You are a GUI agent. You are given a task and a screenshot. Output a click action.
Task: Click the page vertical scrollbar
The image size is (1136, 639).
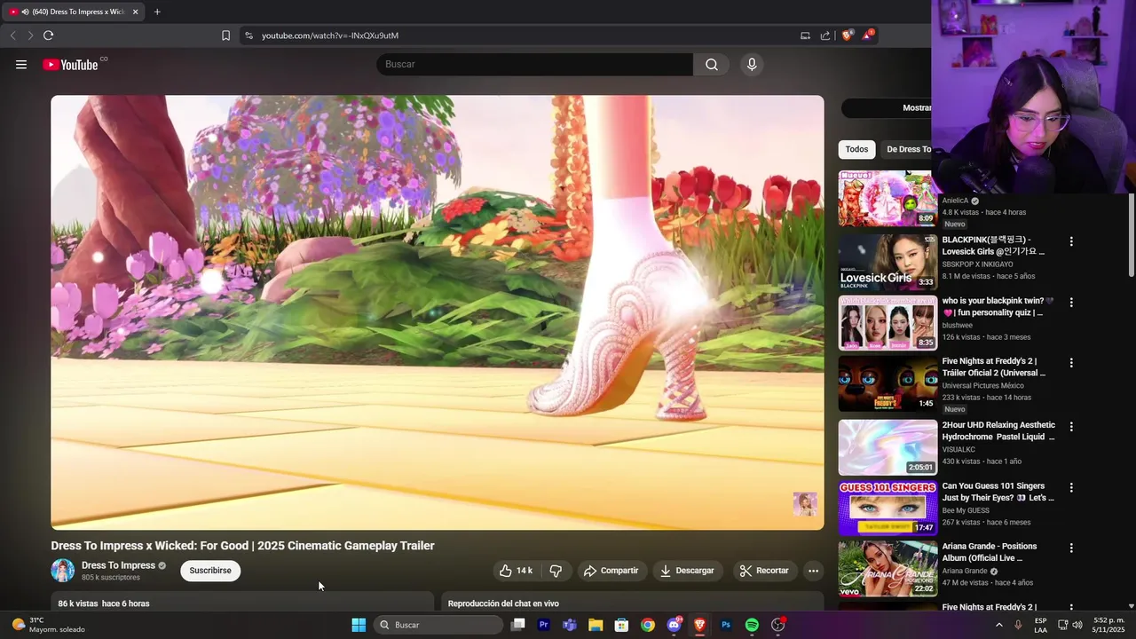tap(1132, 234)
